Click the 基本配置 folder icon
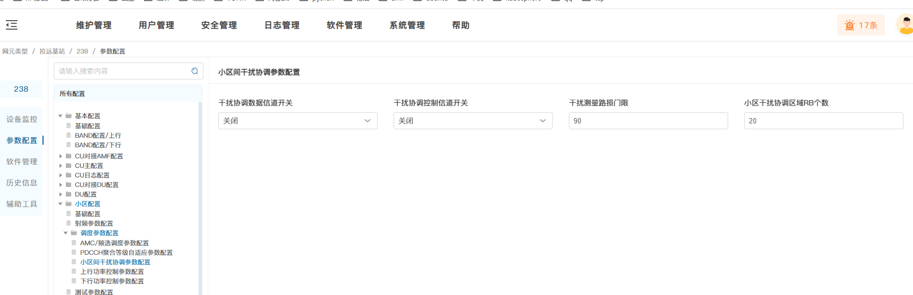 click(x=69, y=116)
